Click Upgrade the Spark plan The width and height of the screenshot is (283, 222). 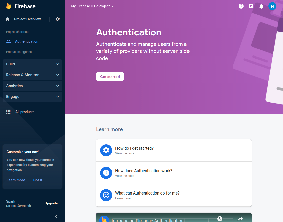pos(51,203)
